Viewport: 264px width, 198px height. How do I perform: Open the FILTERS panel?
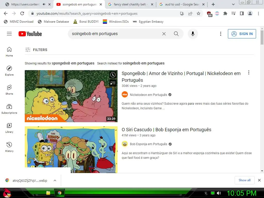click(x=36, y=50)
